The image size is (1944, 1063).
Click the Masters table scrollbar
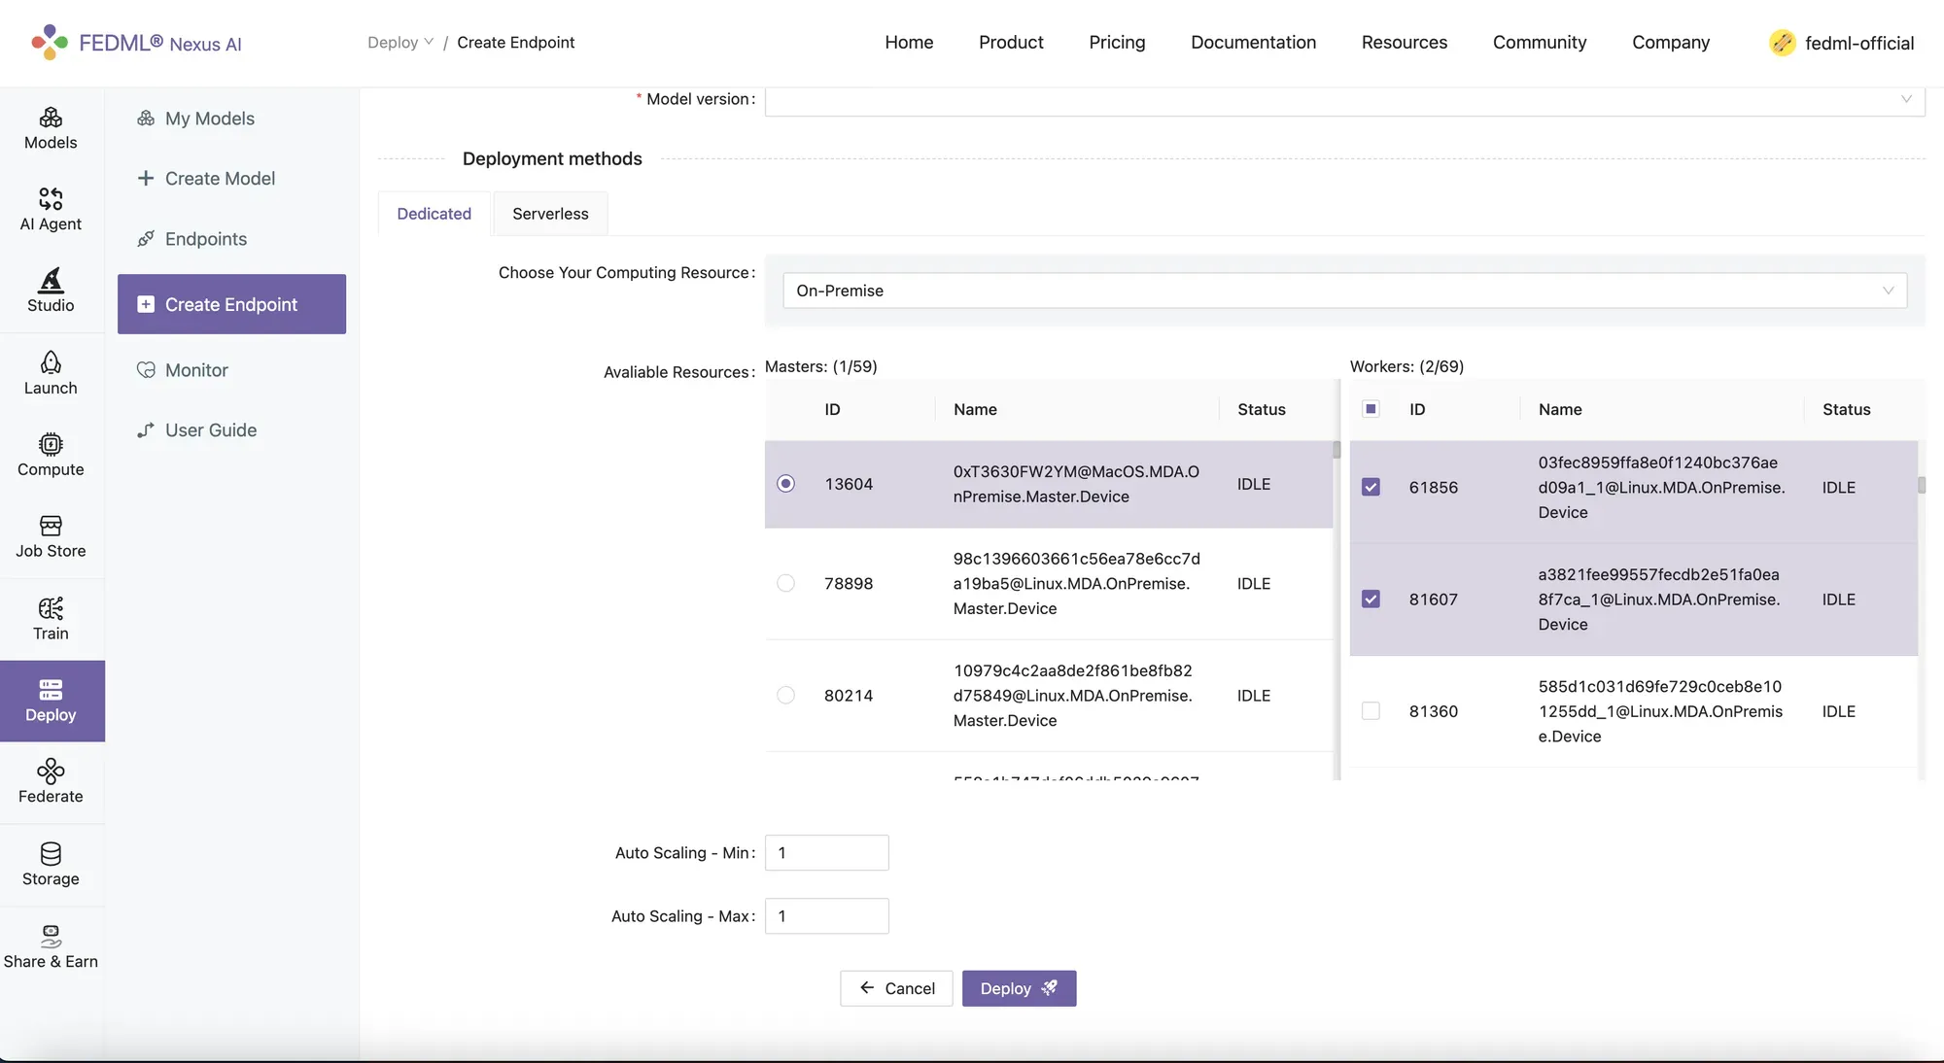click(1336, 451)
